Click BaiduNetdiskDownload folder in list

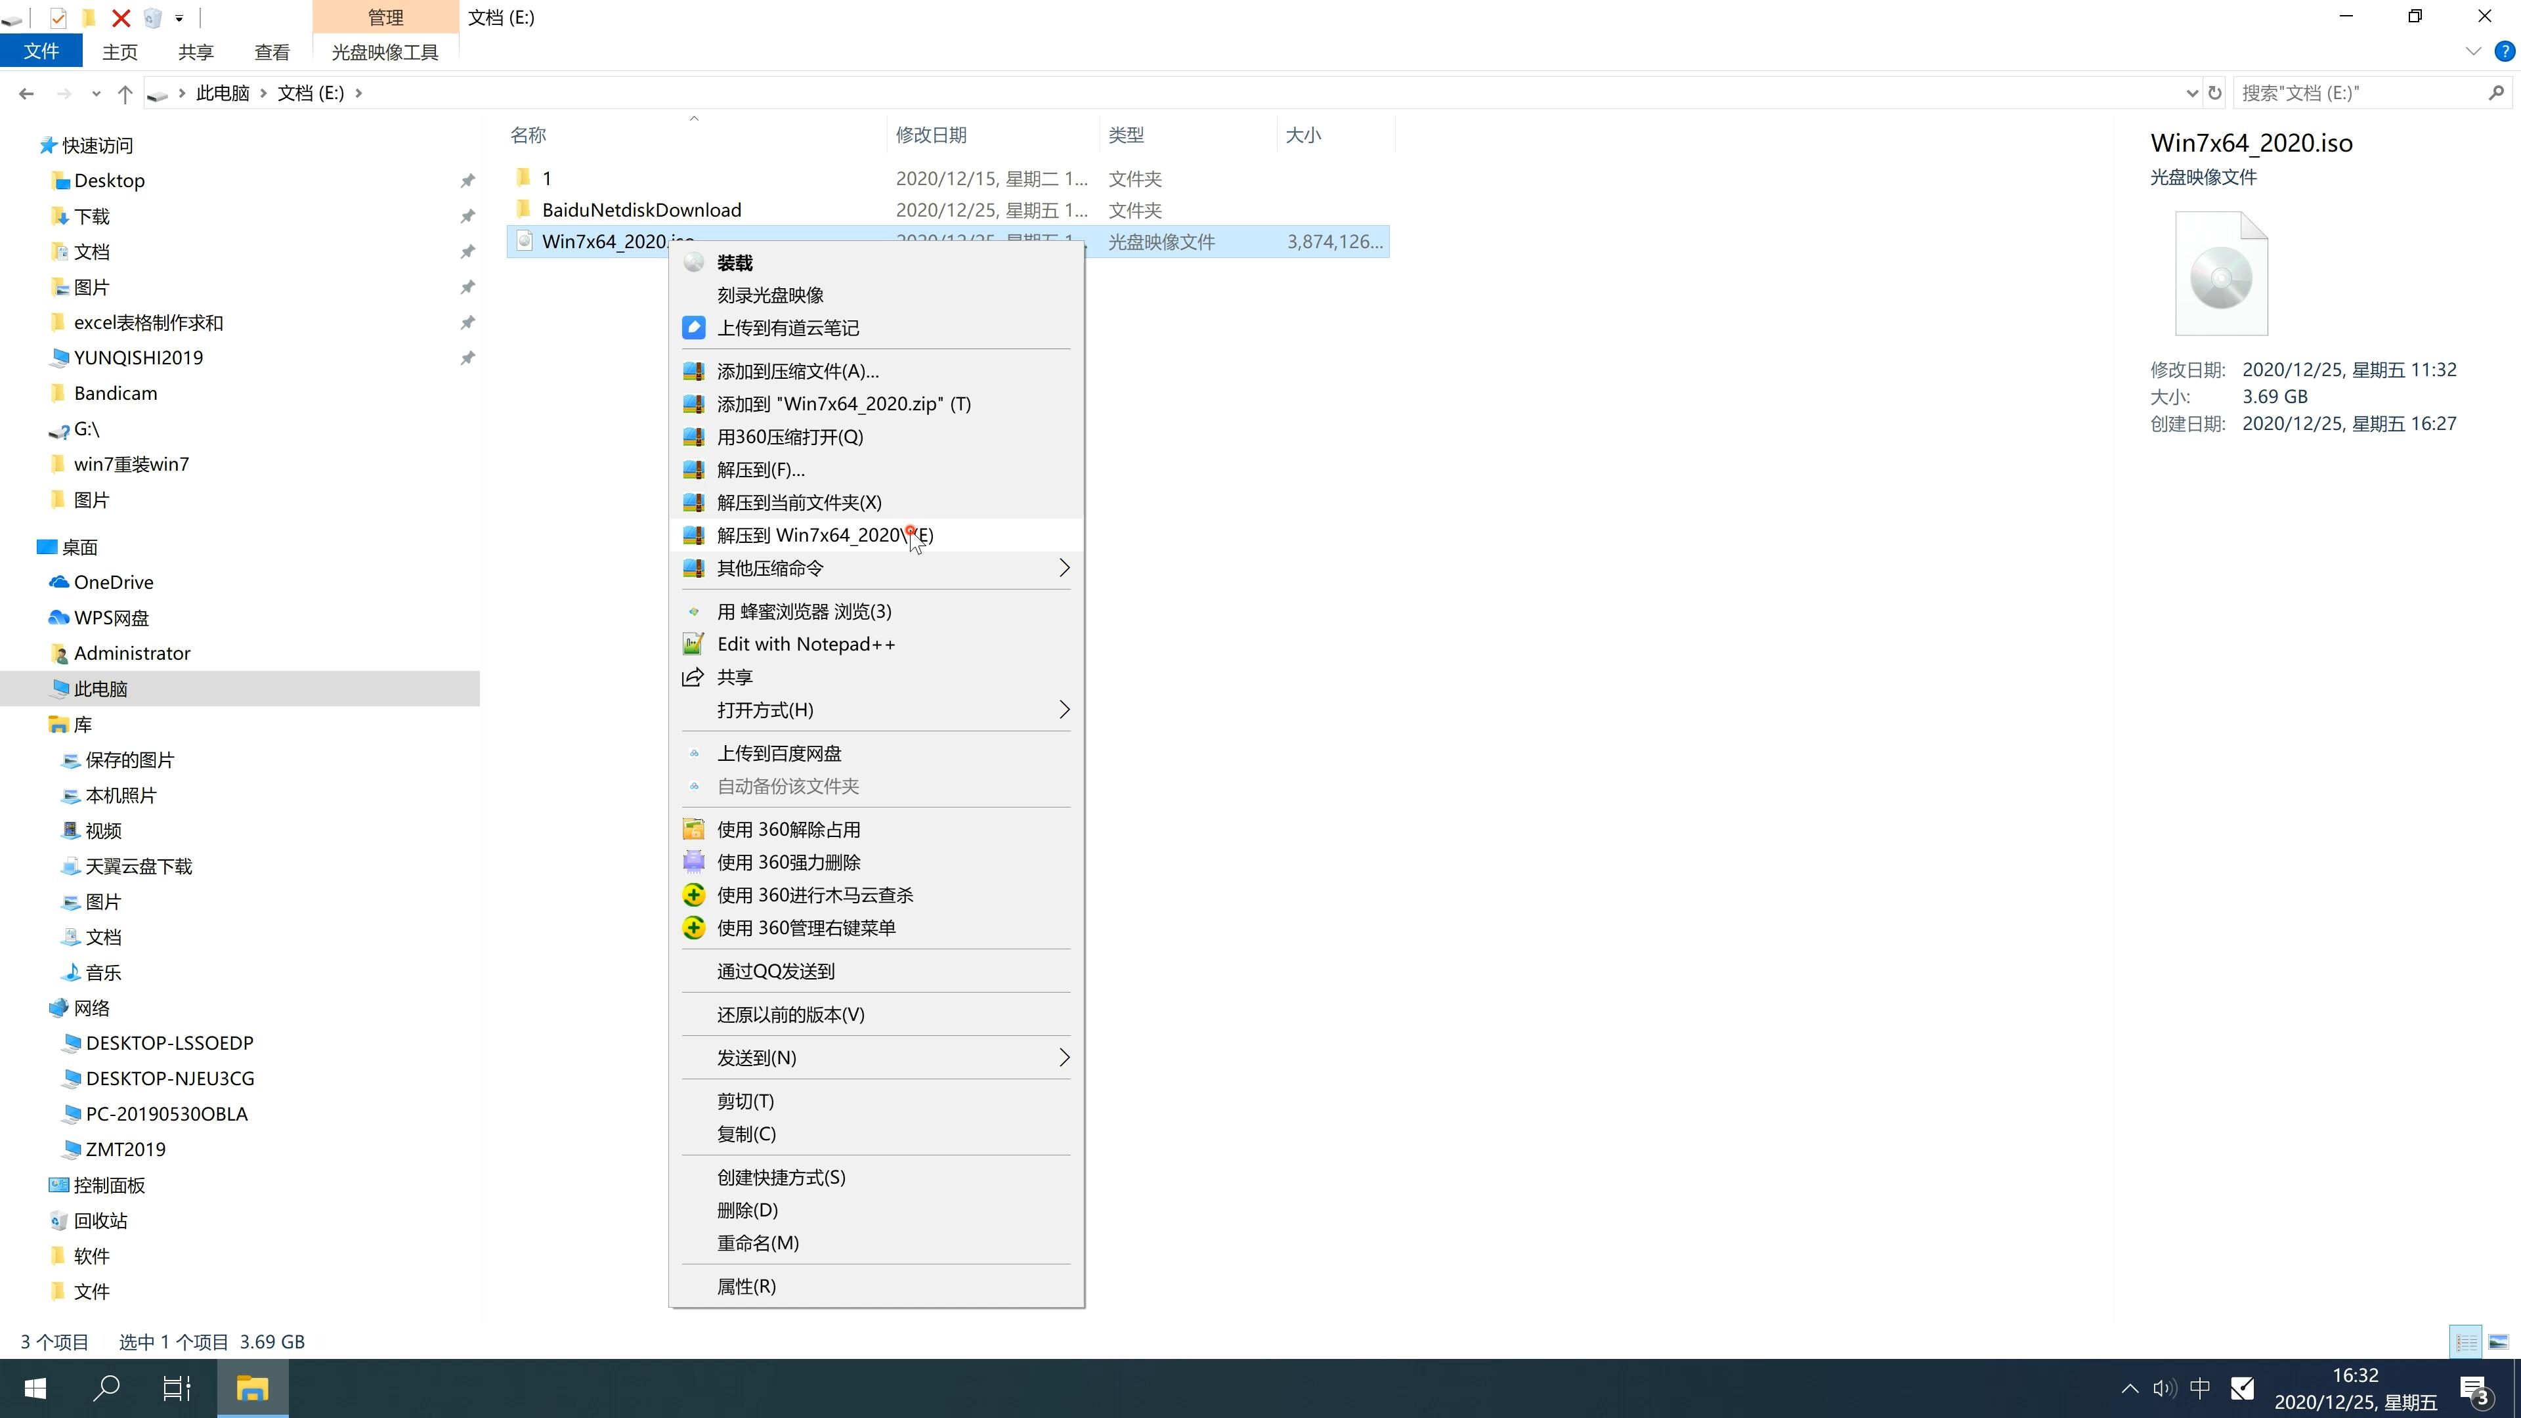[641, 209]
